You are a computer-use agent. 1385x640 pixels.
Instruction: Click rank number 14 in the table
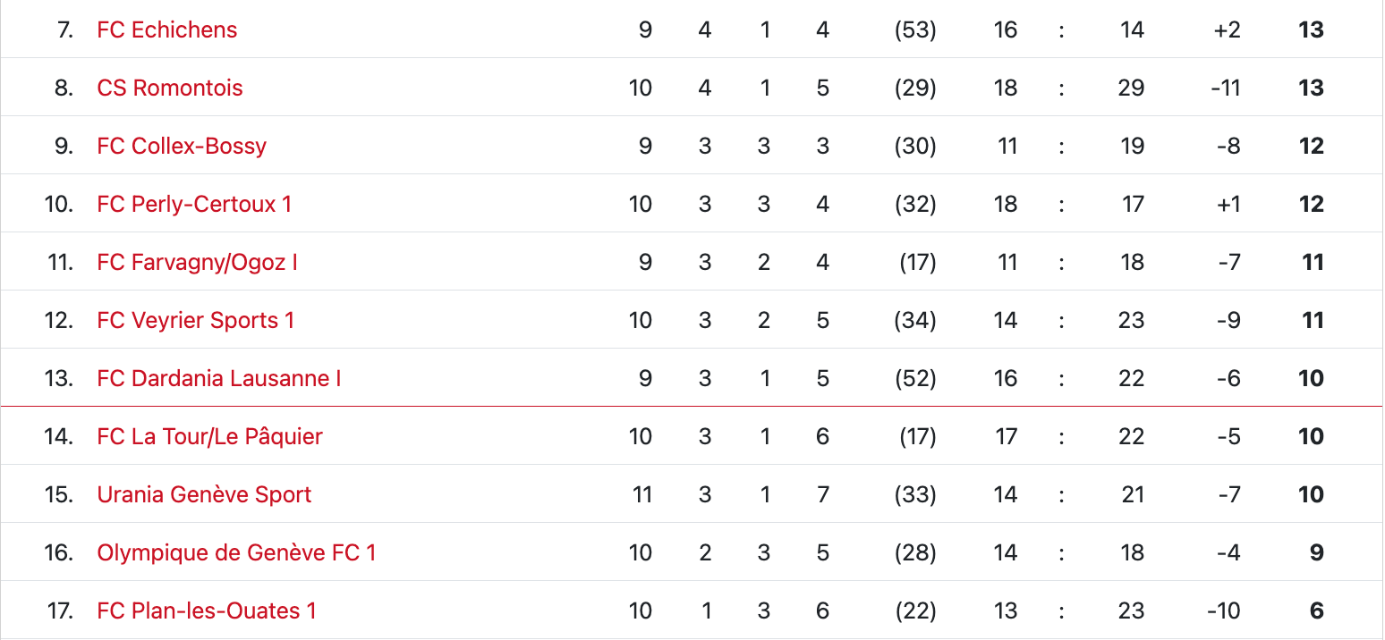pos(58,436)
